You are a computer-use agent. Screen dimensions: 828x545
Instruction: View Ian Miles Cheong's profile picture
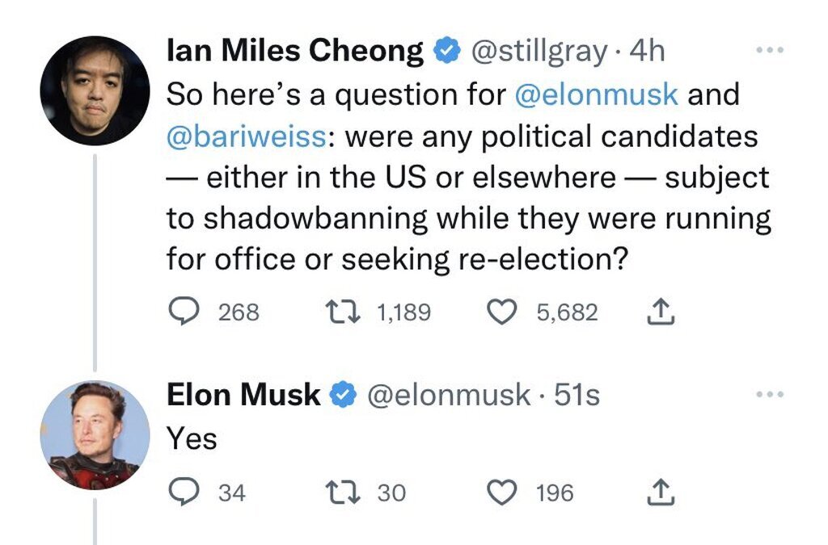click(x=95, y=90)
